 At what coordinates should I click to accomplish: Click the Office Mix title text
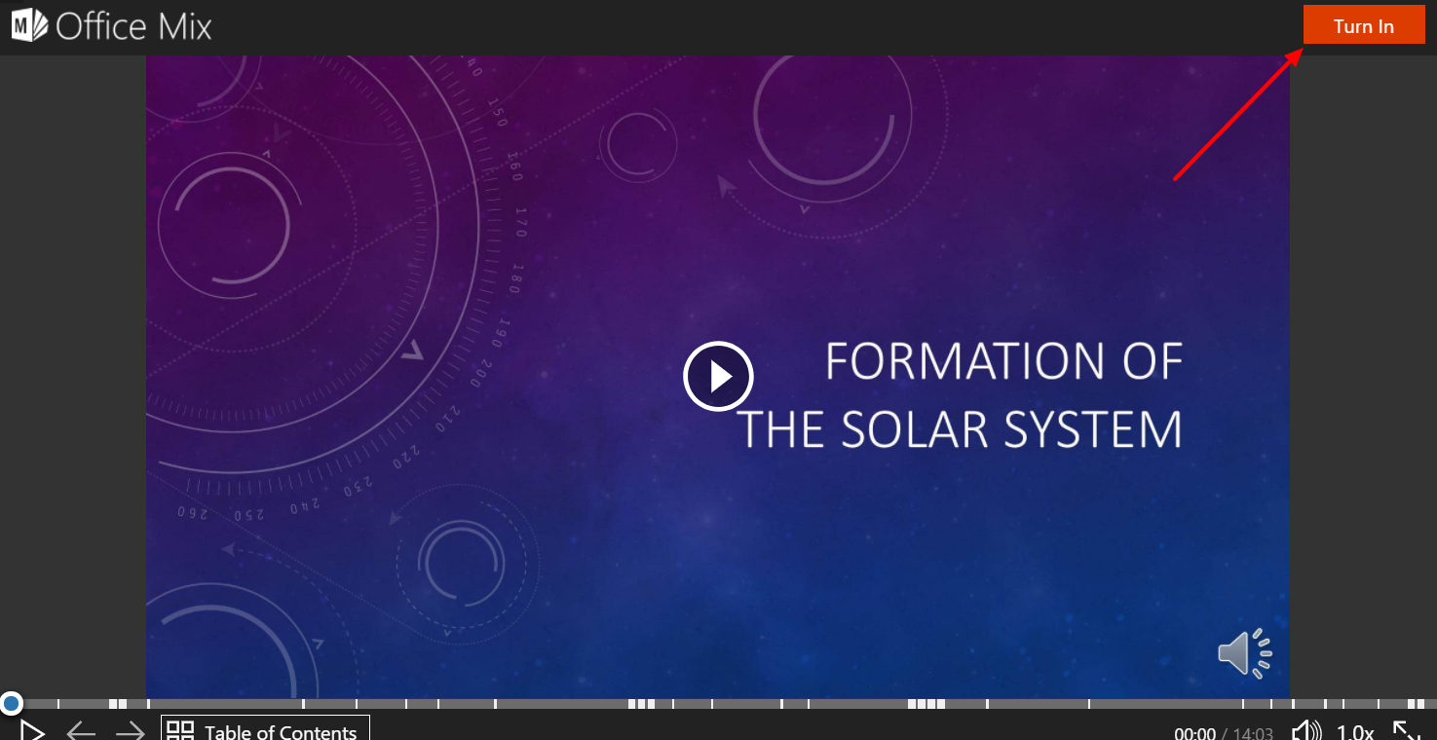pyautogui.click(x=133, y=26)
